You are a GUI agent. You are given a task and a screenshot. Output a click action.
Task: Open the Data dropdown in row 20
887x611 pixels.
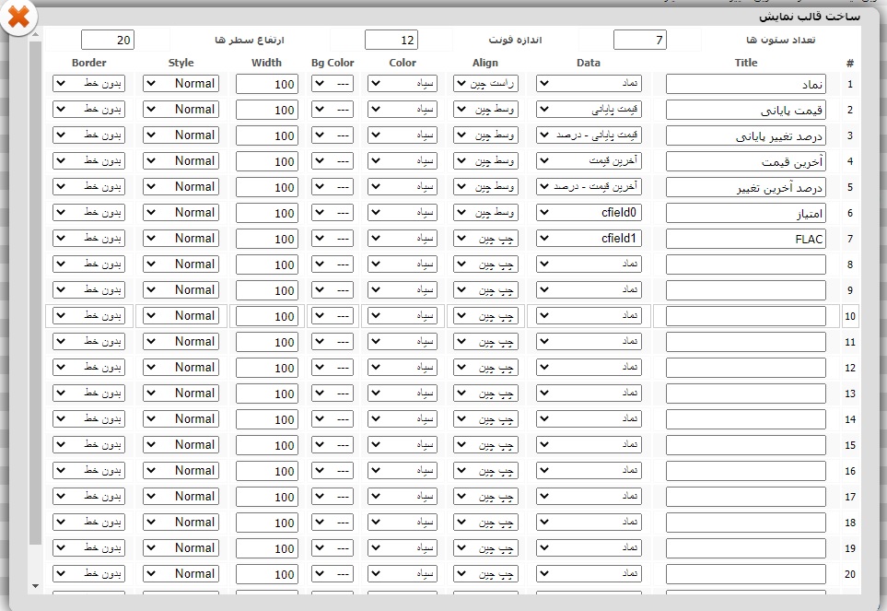[x=589, y=573]
